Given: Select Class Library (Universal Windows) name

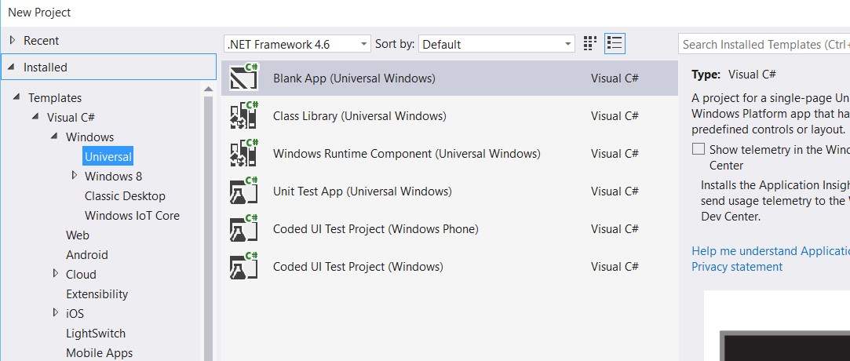Looking at the screenshot, I should (x=359, y=116).
